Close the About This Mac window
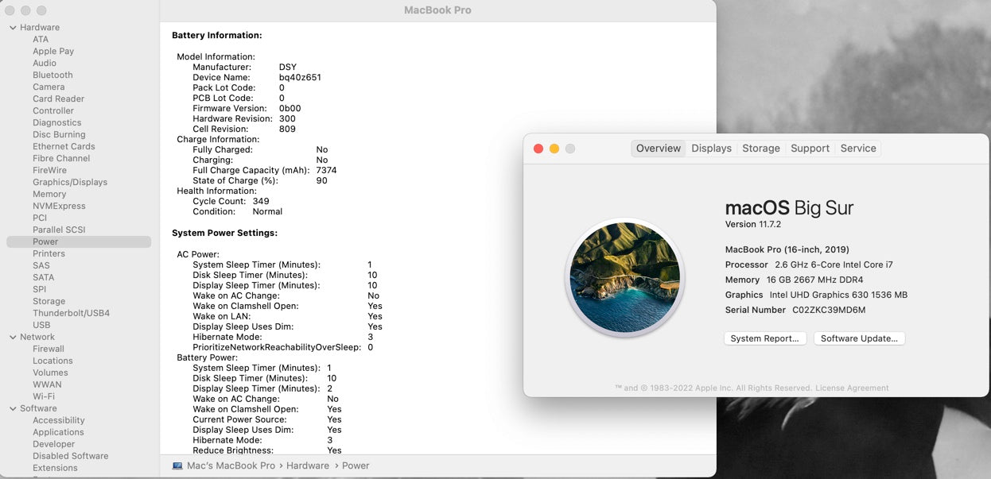The height and width of the screenshot is (479, 991). [538, 149]
